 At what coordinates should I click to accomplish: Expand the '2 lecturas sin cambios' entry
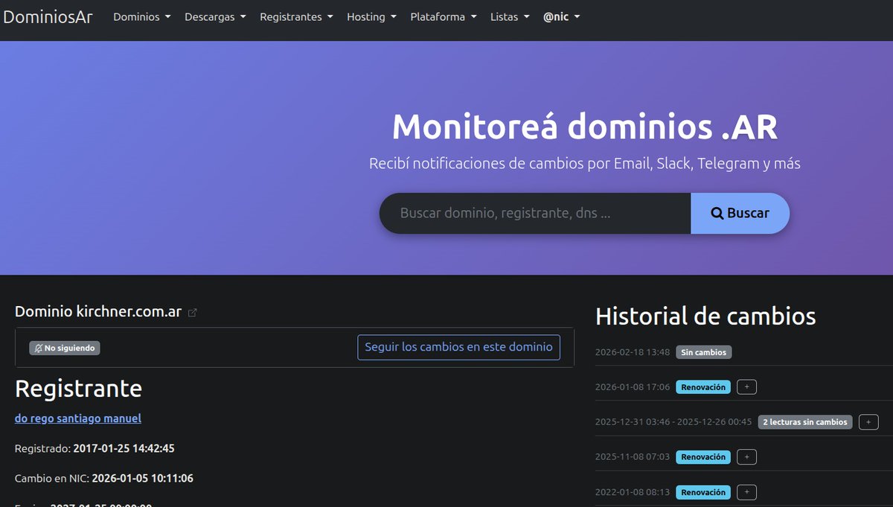(x=868, y=421)
